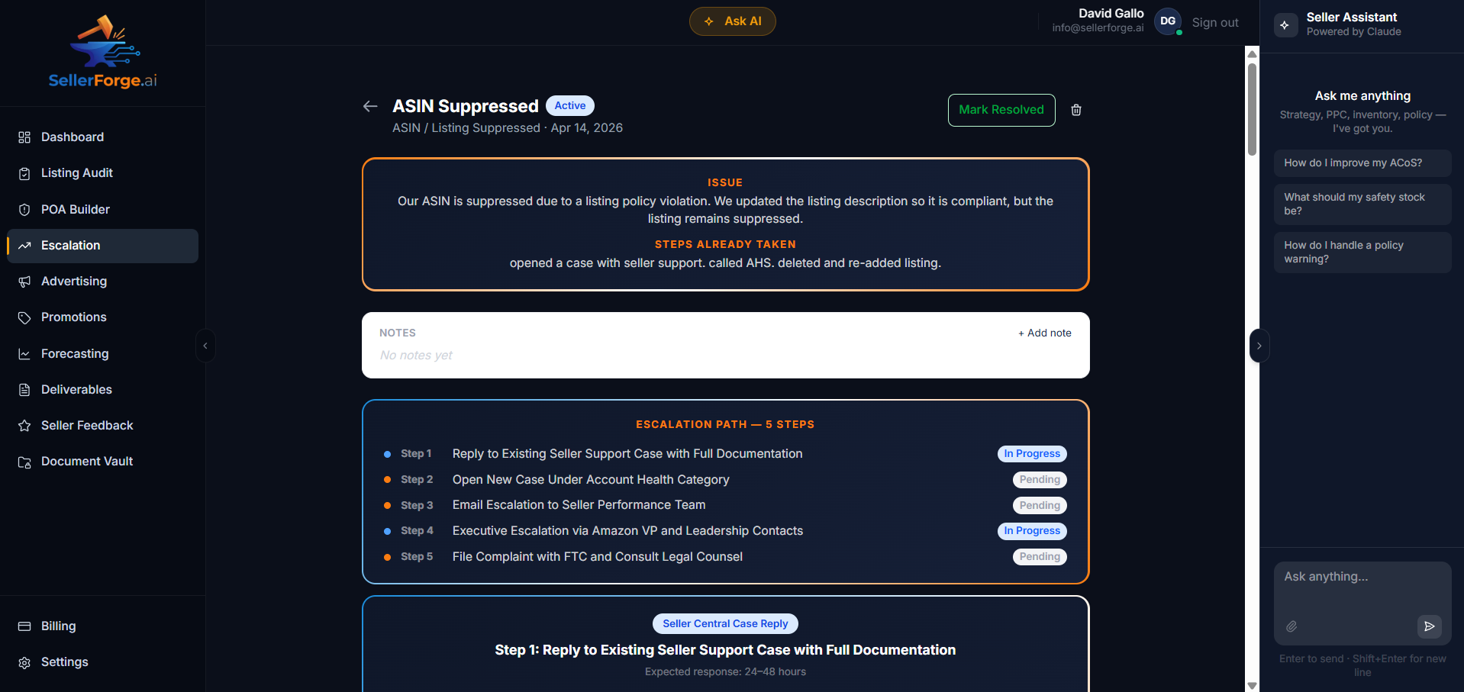Collapse the Seller Assistant panel chevron
Viewport: 1464px width, 692px height.
click(1259, 345)
